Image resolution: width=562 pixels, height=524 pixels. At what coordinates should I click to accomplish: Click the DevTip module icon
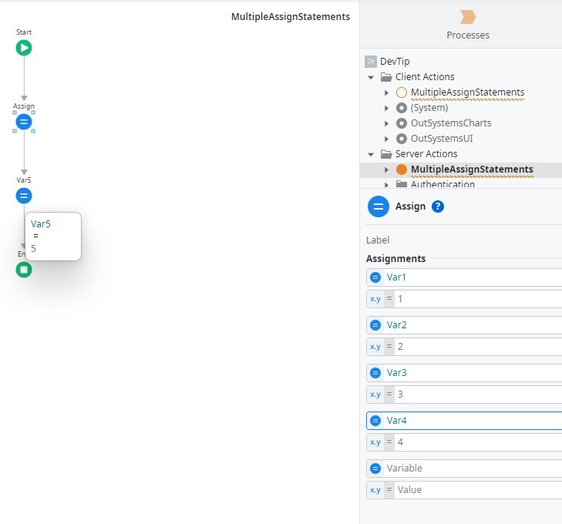tap(371, 62)
